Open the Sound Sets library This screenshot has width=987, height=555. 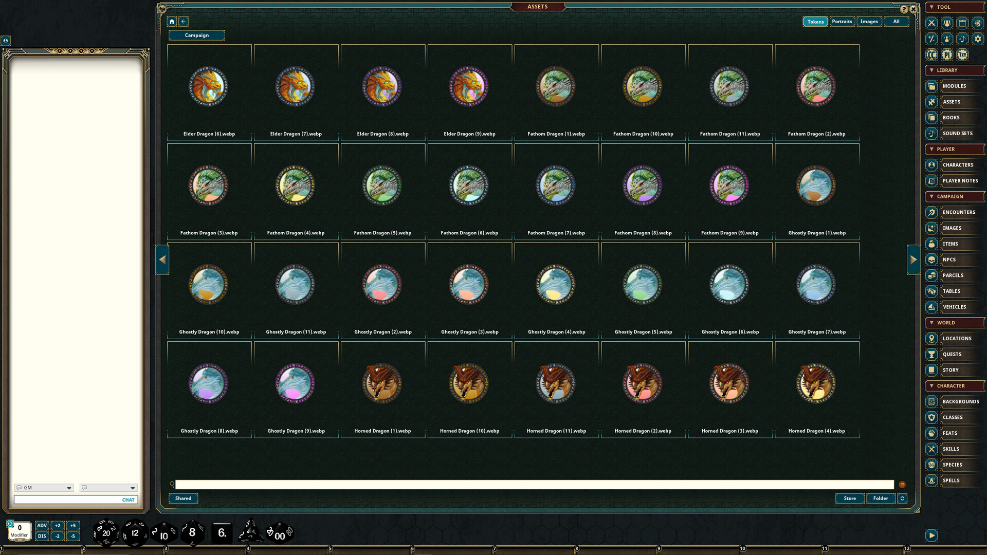(x=957, y=133)
